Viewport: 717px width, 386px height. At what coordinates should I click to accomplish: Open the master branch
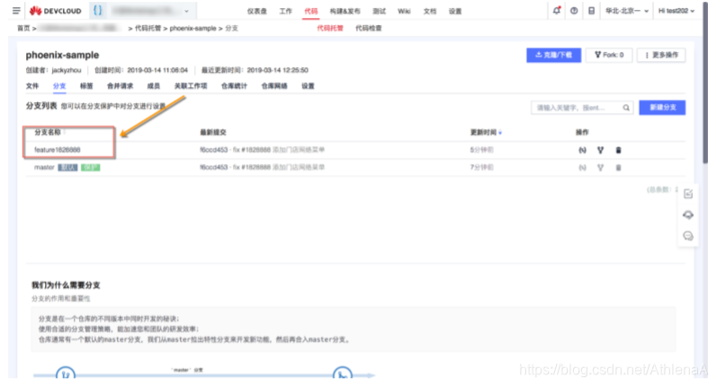click(44, 168)
